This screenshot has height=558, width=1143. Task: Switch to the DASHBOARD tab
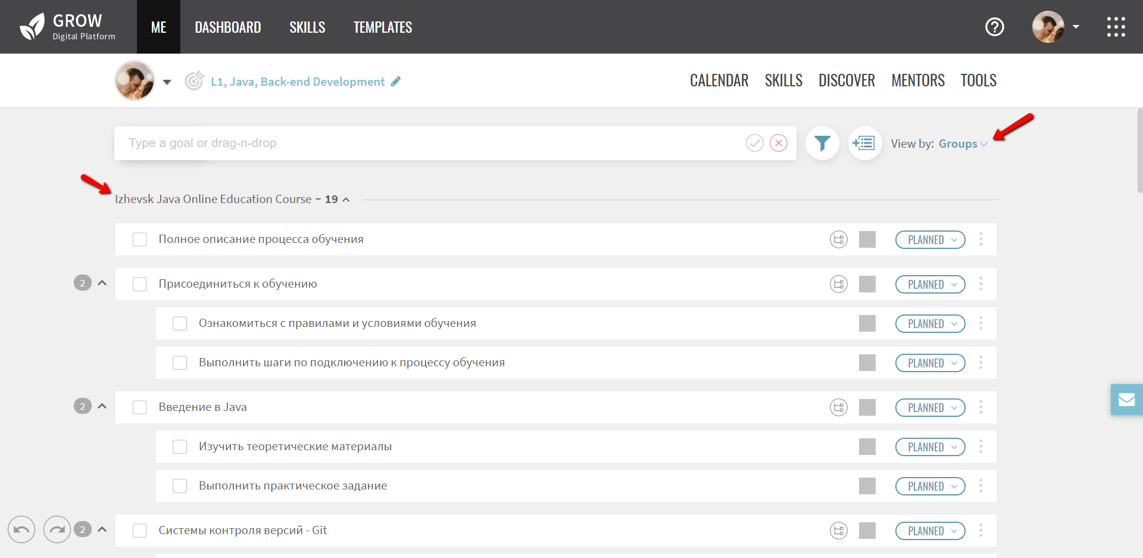[227, 27]
